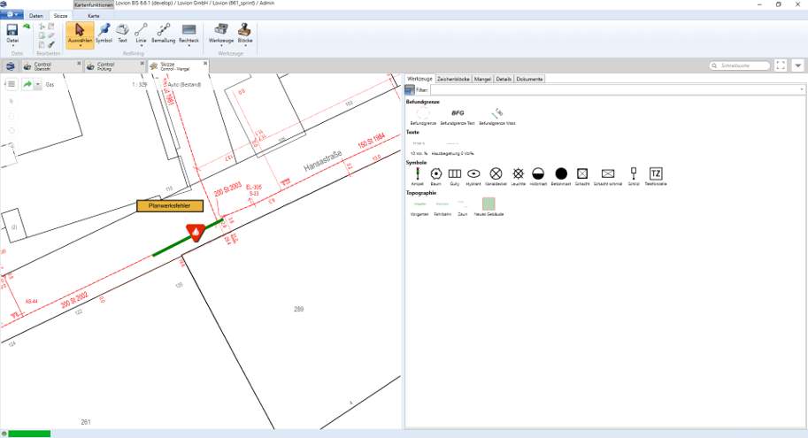Pick the Kanaldeckel symbol
Image resolution: width=808 pixels, height=438 pixels.
[x=496, y=174]
